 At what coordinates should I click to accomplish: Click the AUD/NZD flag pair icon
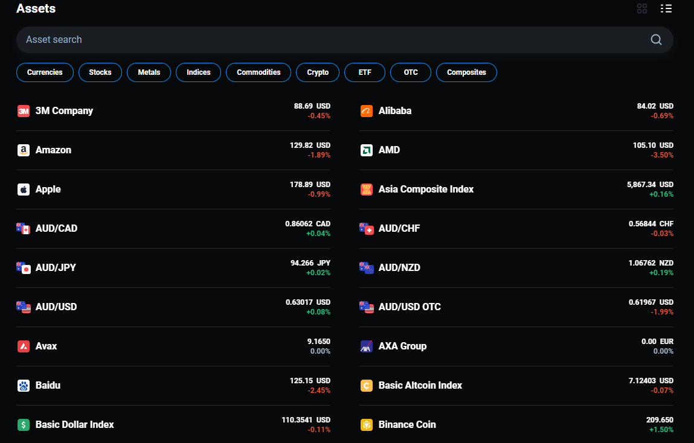point(367,268)
